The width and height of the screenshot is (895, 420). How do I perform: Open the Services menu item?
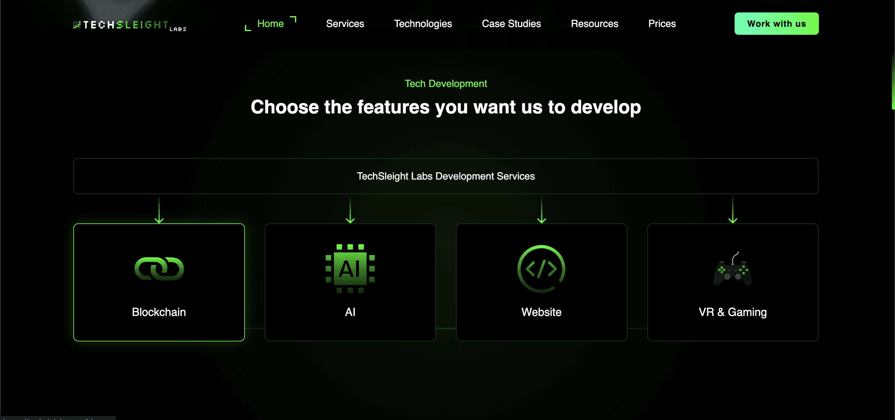pyautogui.click(x=345, y=24)
